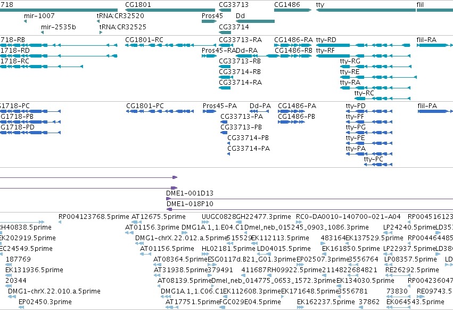Click protein CG33714-PA

coord(228,154)
